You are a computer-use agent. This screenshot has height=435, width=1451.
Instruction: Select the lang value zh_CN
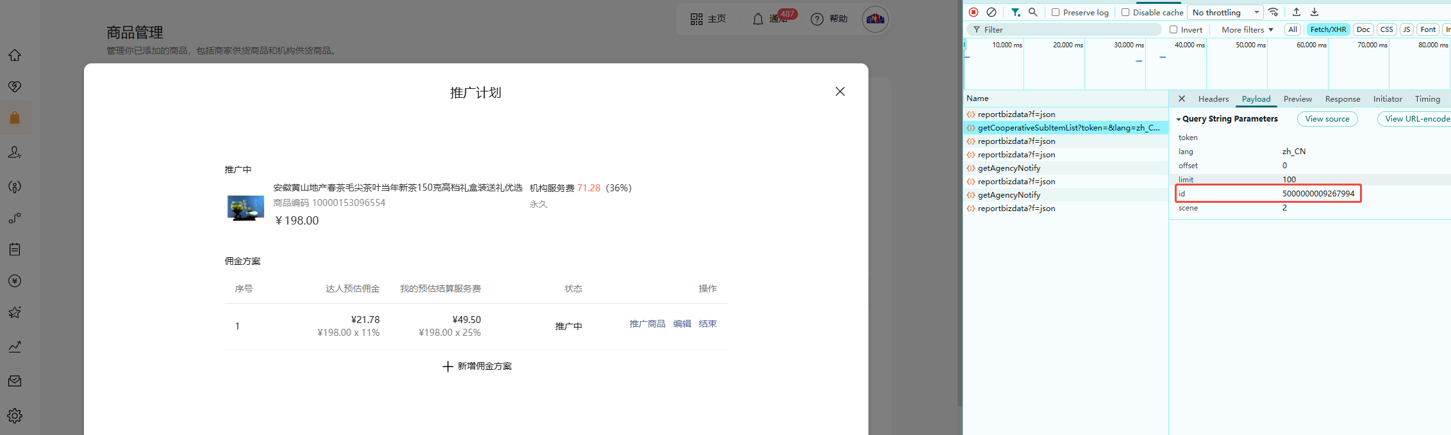click(x=1294, y=152)
